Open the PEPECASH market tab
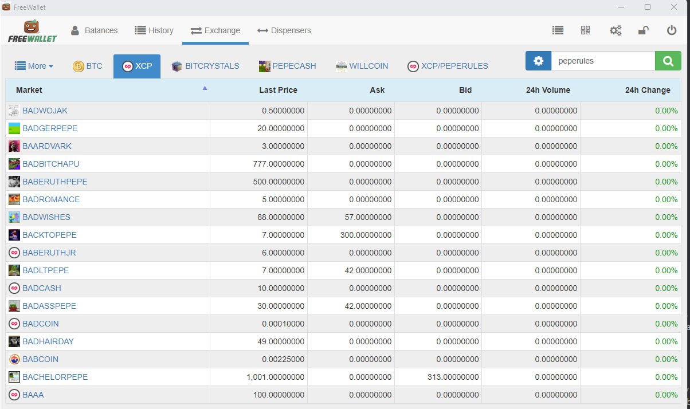690x409 pixels. [288, 66]
